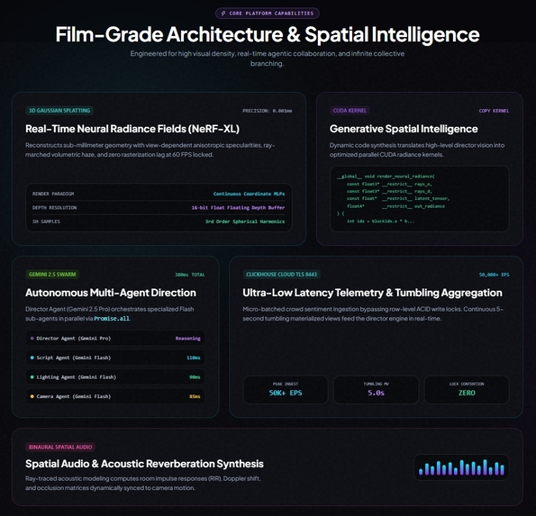This screenshot has height=516, width=536.
Task: Click the Script Agent (Gemini Flash) row
Action: click(x=115, y=358)
